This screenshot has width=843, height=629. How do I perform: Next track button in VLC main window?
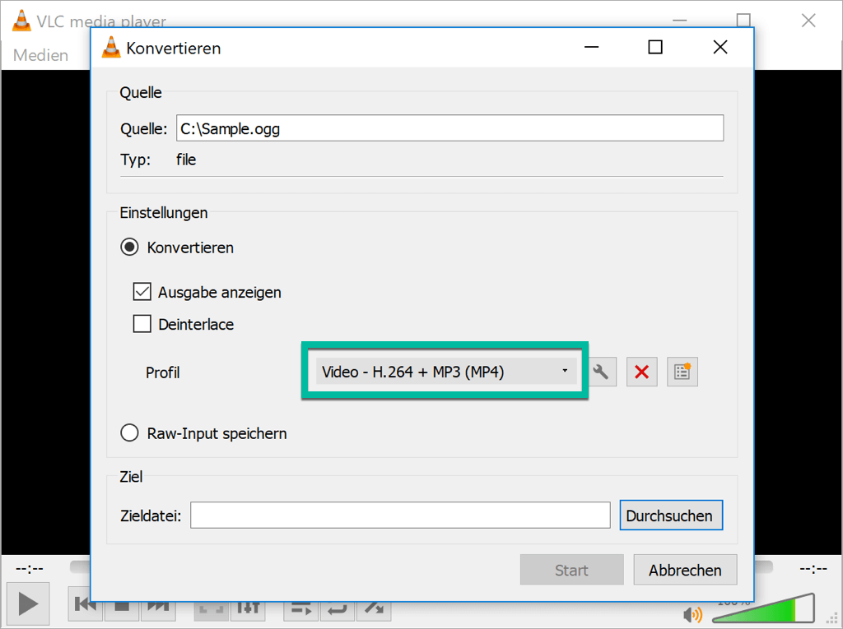coord(158,607)
